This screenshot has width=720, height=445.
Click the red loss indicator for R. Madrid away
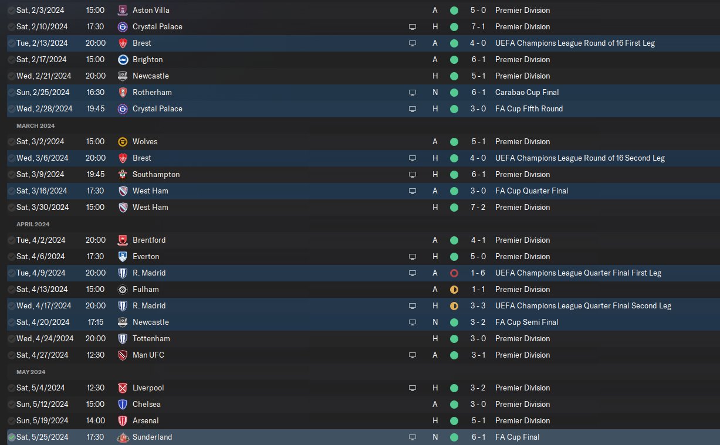coord(454,273)
